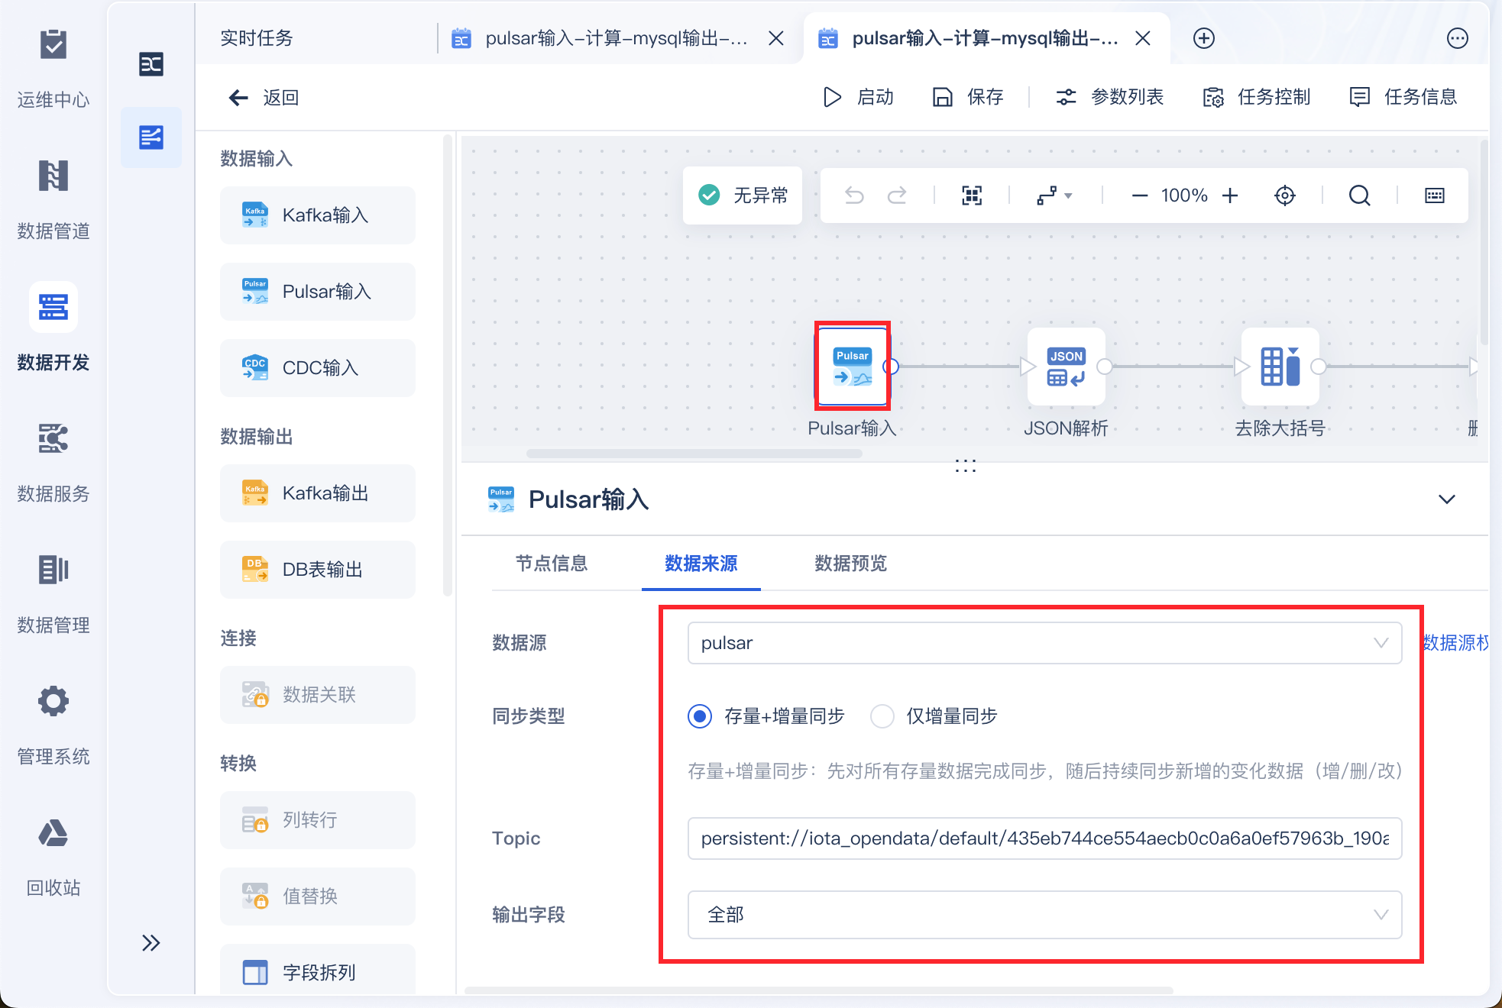Click the canvas search magnifier icon

tap(1359, 195)
